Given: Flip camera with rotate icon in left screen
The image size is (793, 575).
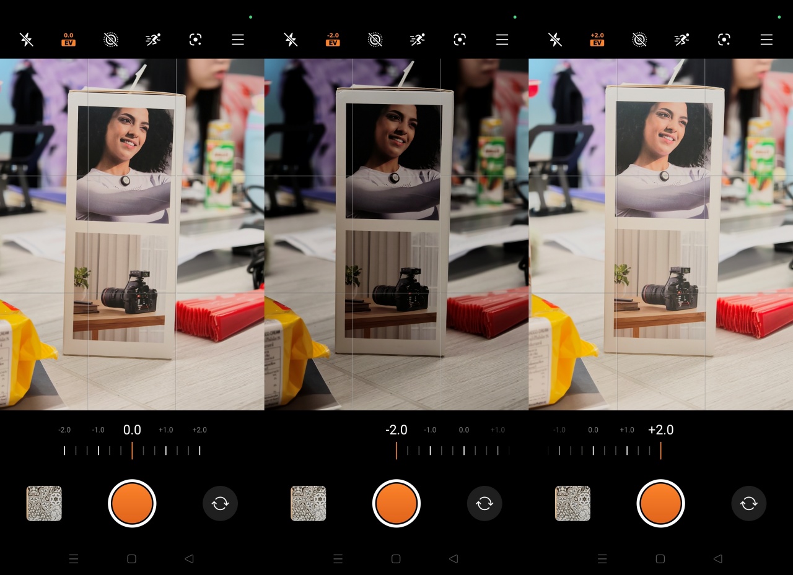Looking at the screenshot, I should tap(220, 503).
